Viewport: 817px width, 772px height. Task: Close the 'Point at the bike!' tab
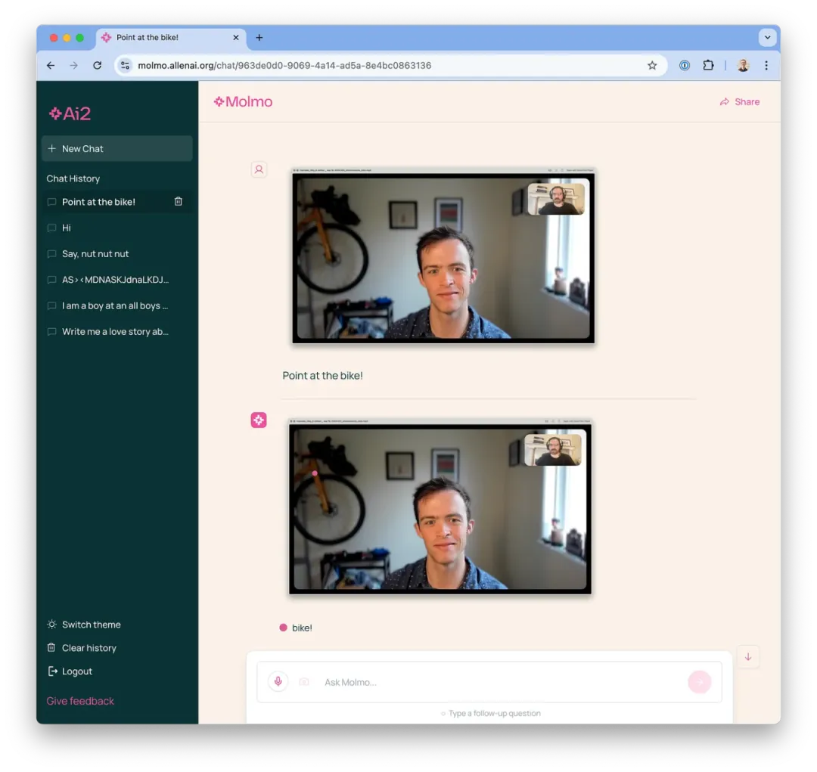pyautogui.click(x=235, y=38)
